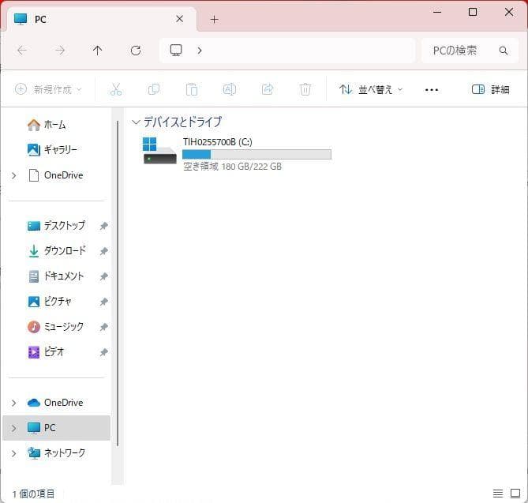
Task: Minimize the Explorer window
Action: point(437,12)
